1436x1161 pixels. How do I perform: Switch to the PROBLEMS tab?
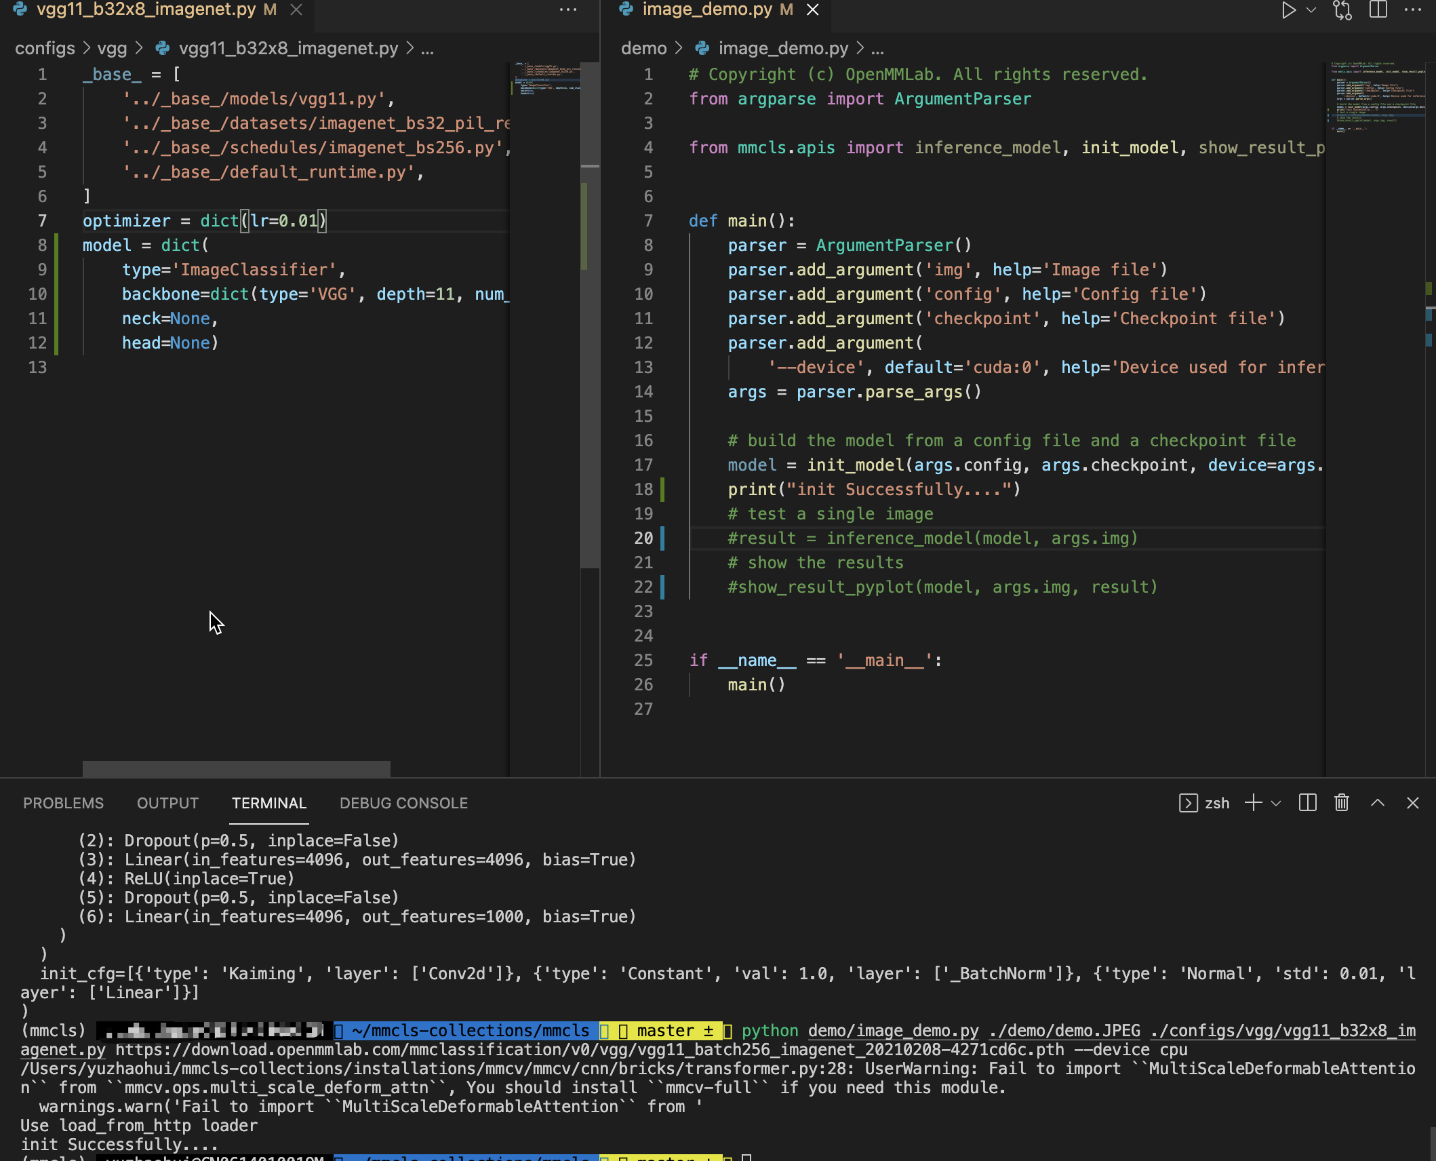[x=63, y=803]
